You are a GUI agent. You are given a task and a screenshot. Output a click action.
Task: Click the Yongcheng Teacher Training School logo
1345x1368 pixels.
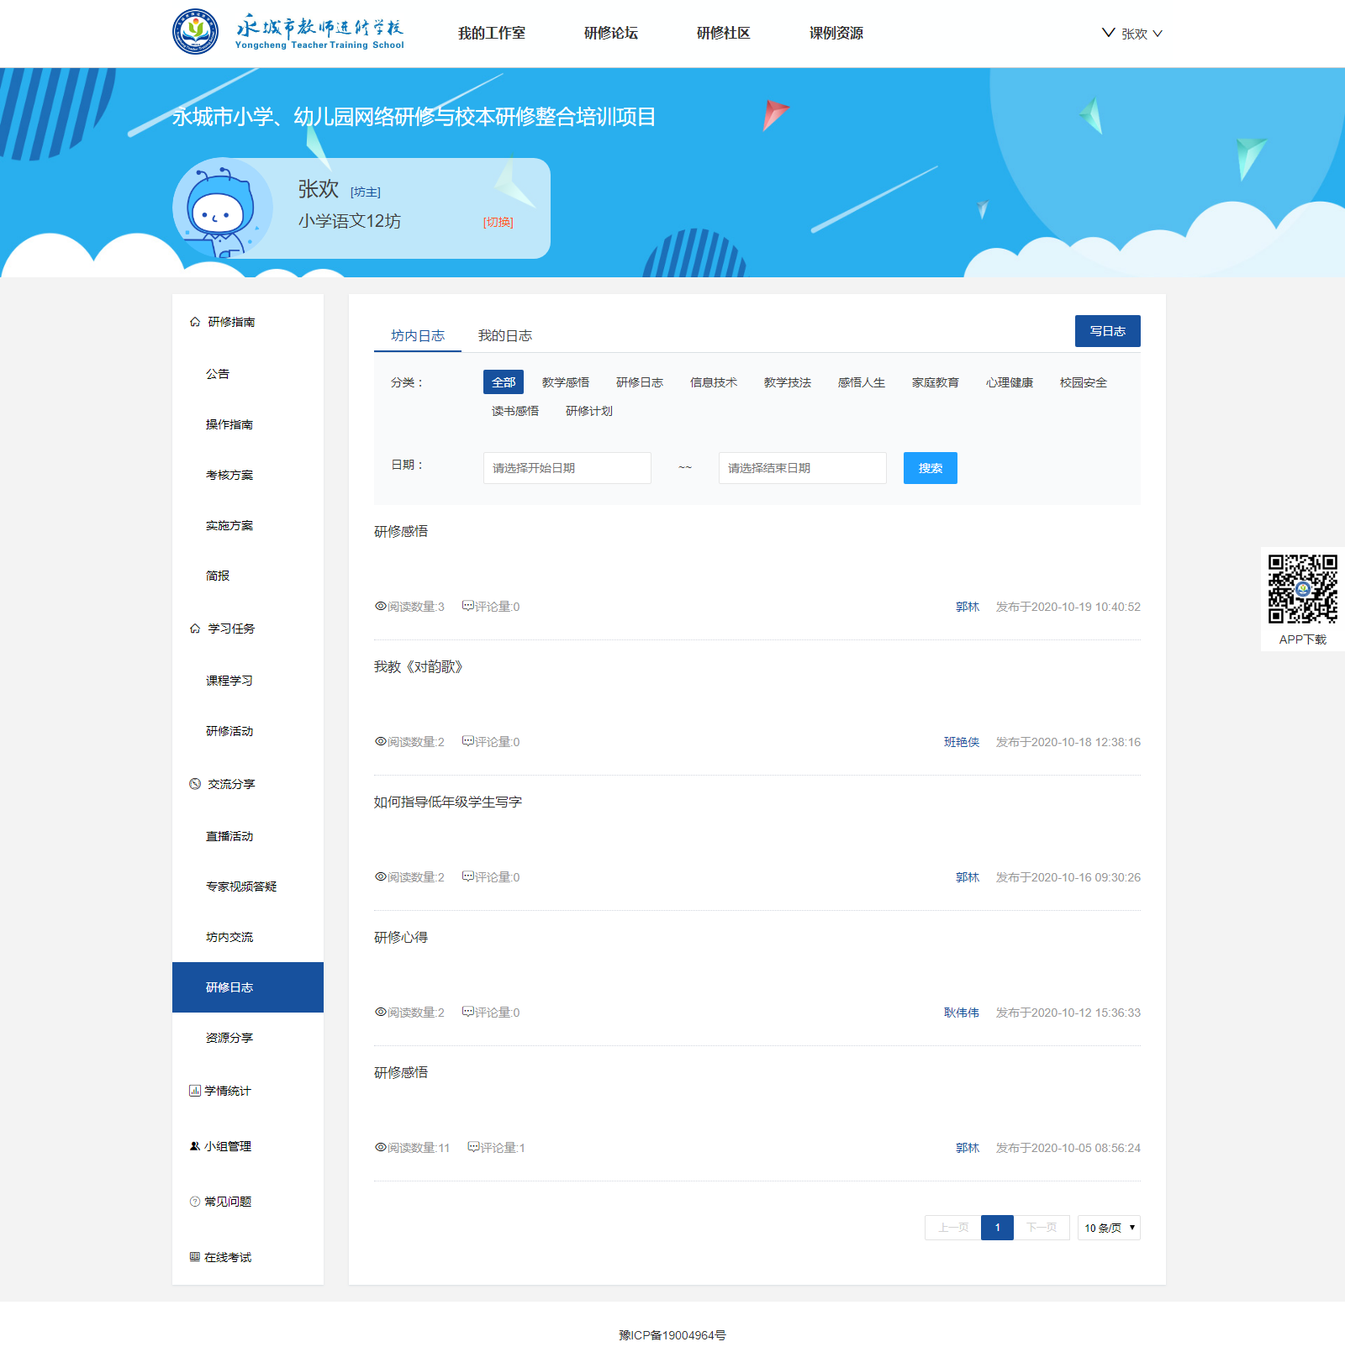point(288,33)
